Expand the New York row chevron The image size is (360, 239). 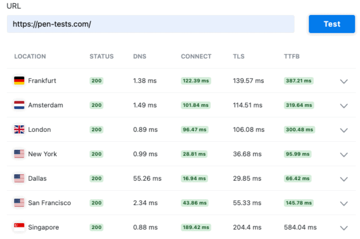pos(344,155)
